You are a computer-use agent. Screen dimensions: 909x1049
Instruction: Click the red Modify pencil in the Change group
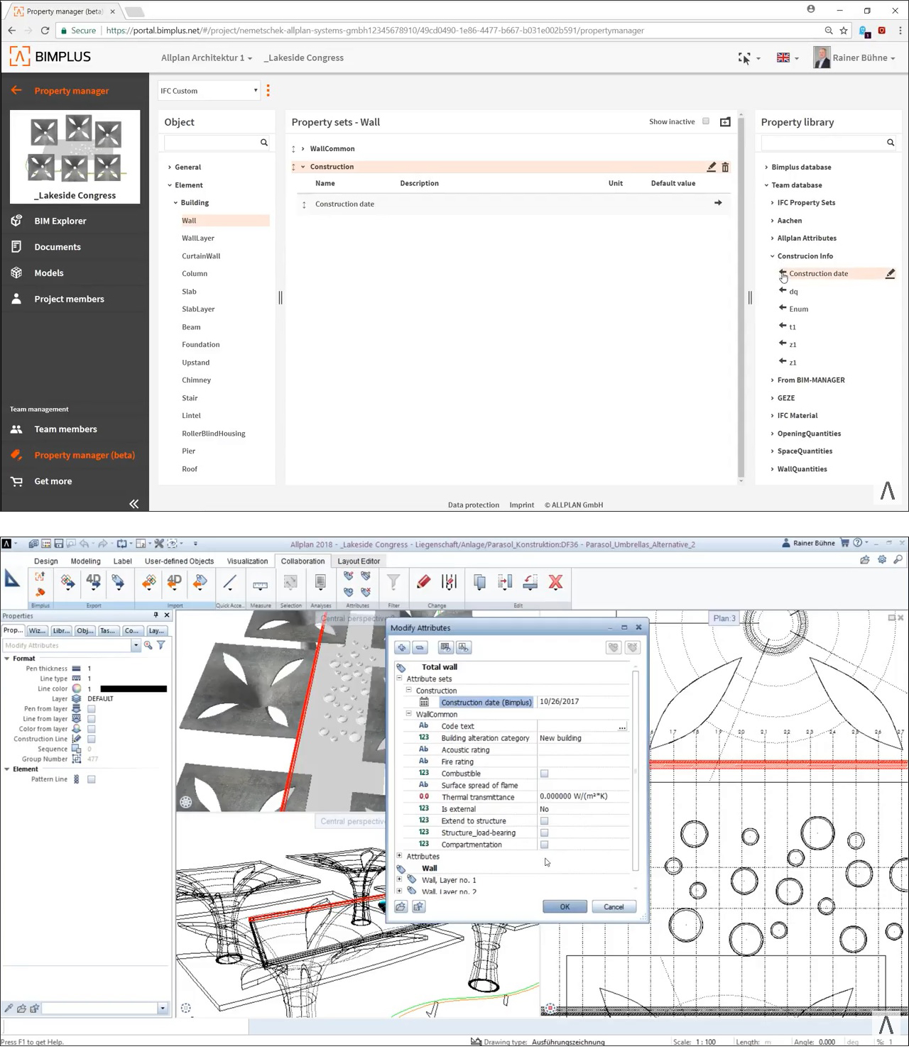click(x=424, y=582)
